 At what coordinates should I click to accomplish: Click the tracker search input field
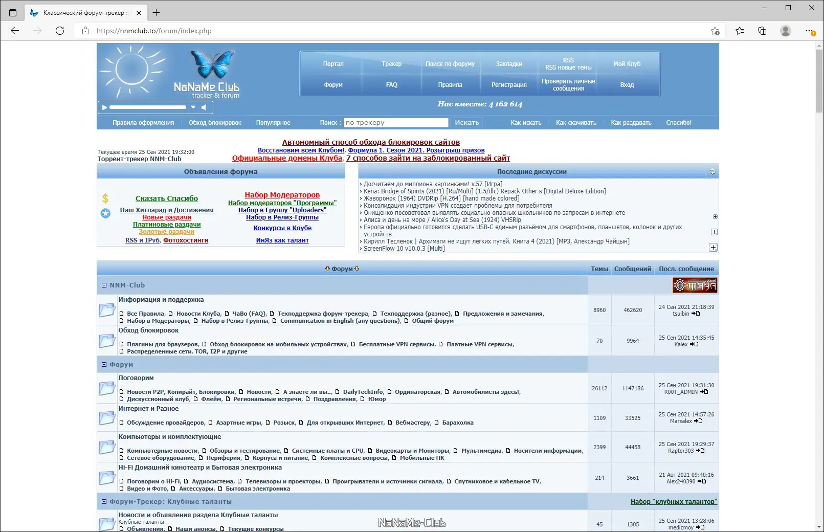click(x=395, y=122)
